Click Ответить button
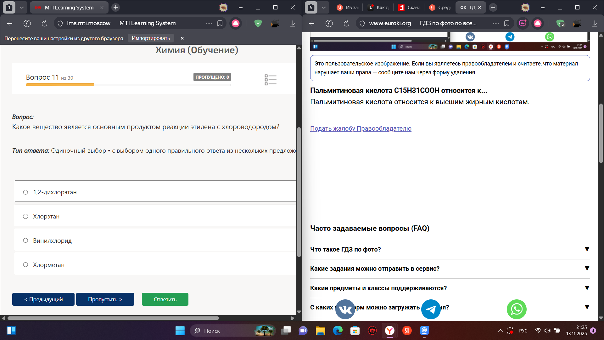 pyautogui.click(x=165, y=299)
